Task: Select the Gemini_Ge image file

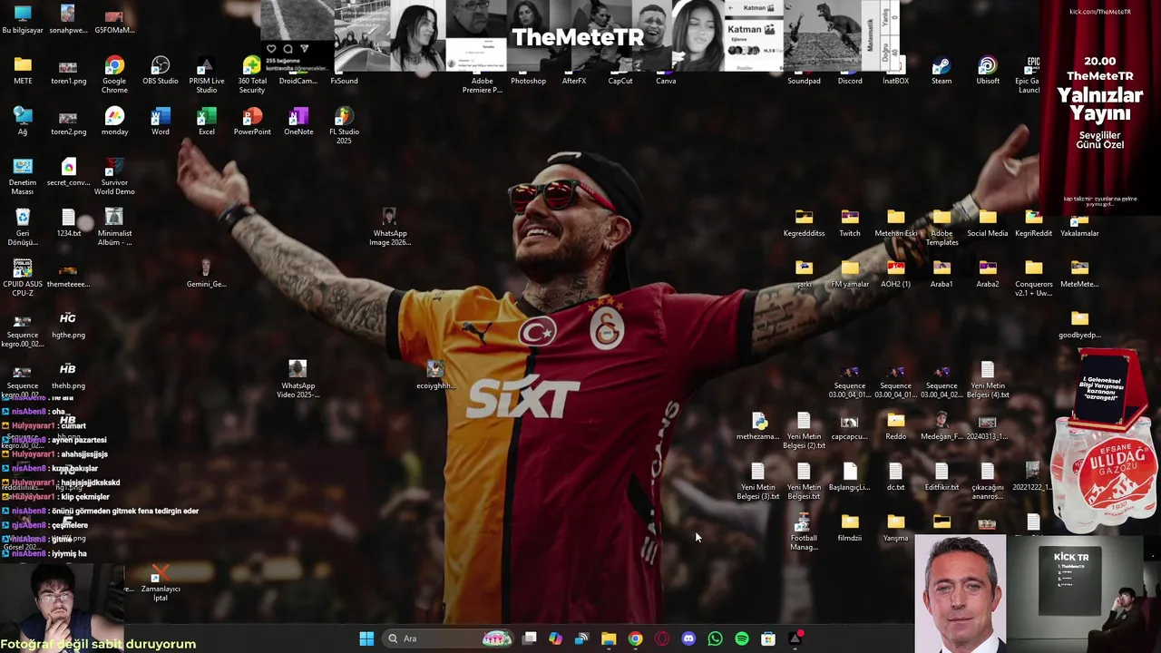Action: [206, 273]
